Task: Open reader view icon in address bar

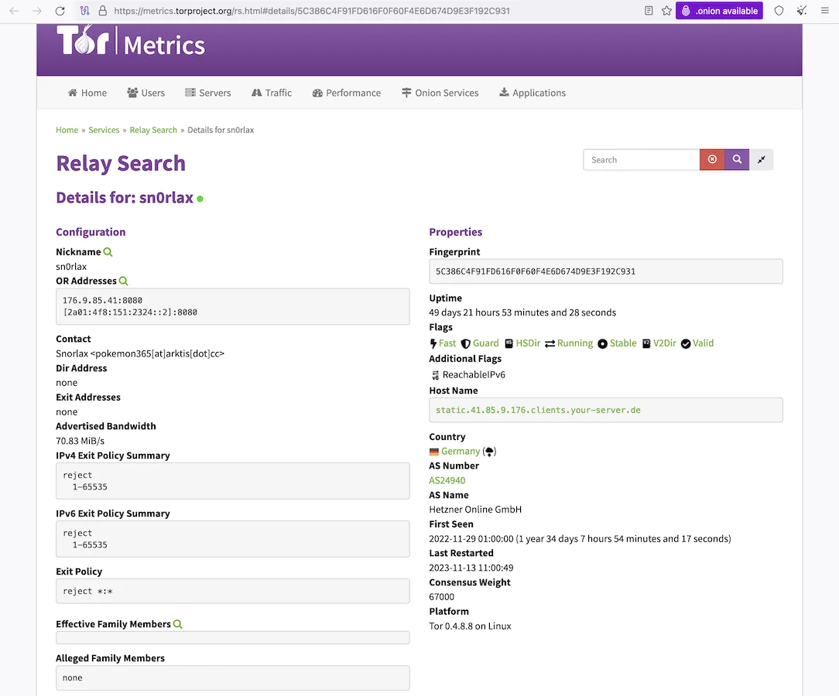Action: tap(649, 11)
